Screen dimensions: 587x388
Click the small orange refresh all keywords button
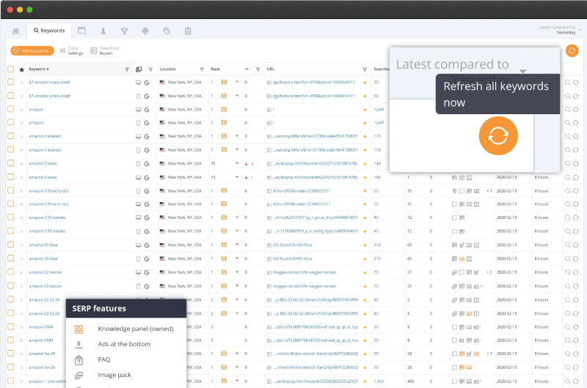(572, 50)
